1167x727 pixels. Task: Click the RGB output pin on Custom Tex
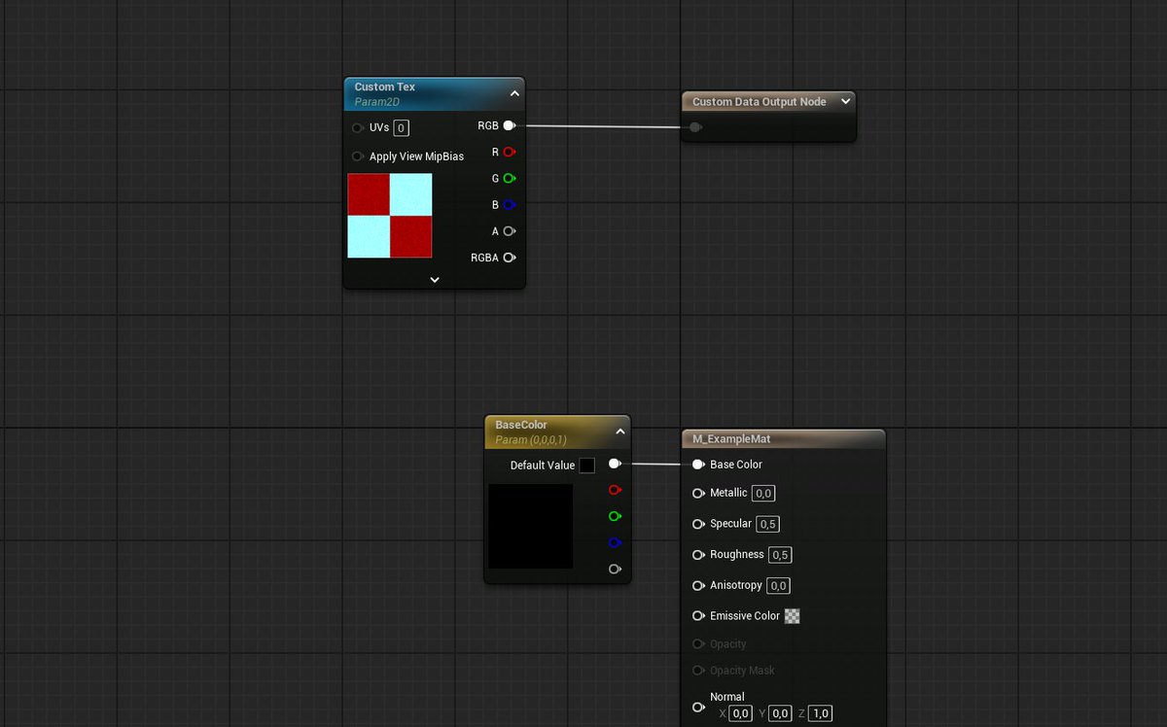point(509,125)
